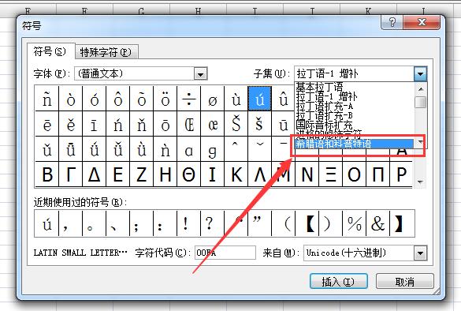Image resolution: width=461 pixels, height=311 pixels.
Task: Select the Greek Λ letter in the grid
Action: [x=259, y=174]
